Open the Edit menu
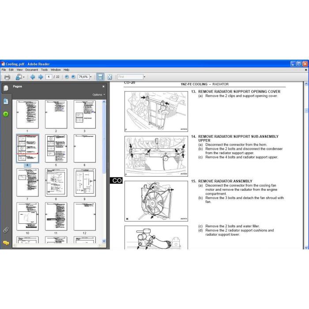The width and height of the screenshot is (309, 309). click(x=11, y=70)
